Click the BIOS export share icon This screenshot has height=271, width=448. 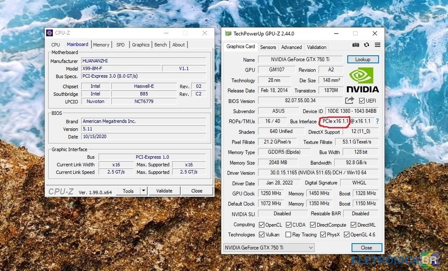349,101
